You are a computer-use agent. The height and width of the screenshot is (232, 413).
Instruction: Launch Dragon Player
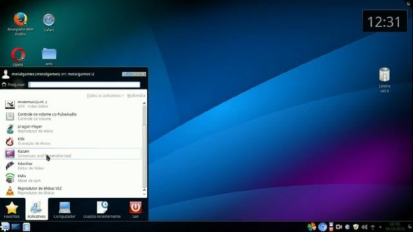(x=73, y=129)
